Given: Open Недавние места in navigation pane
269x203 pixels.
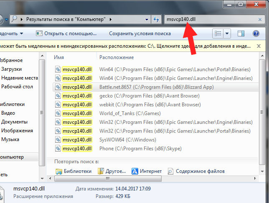Looking at the screenshot, I should pyautogui.click(x=20, y=78).
